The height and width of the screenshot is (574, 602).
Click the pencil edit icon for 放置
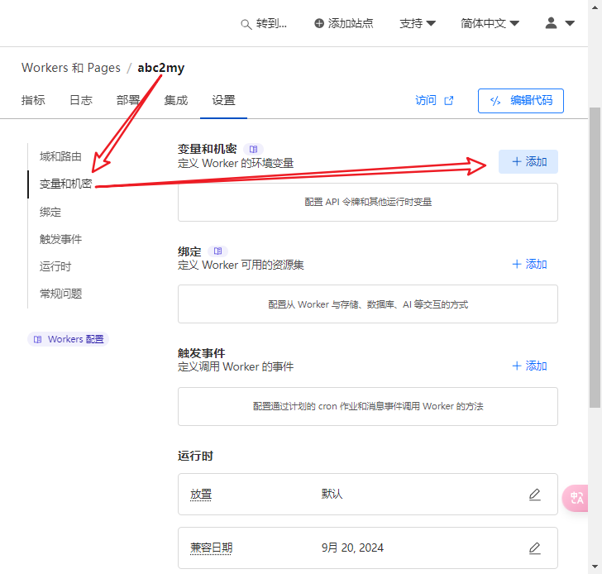[534, 495]
